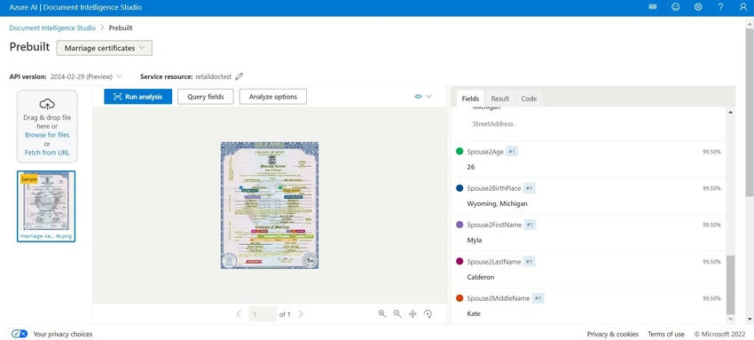Screen dimensions: 754x340
Task: Go to previous page arrow
Action: pyautogui.click(x=239, y=314)
